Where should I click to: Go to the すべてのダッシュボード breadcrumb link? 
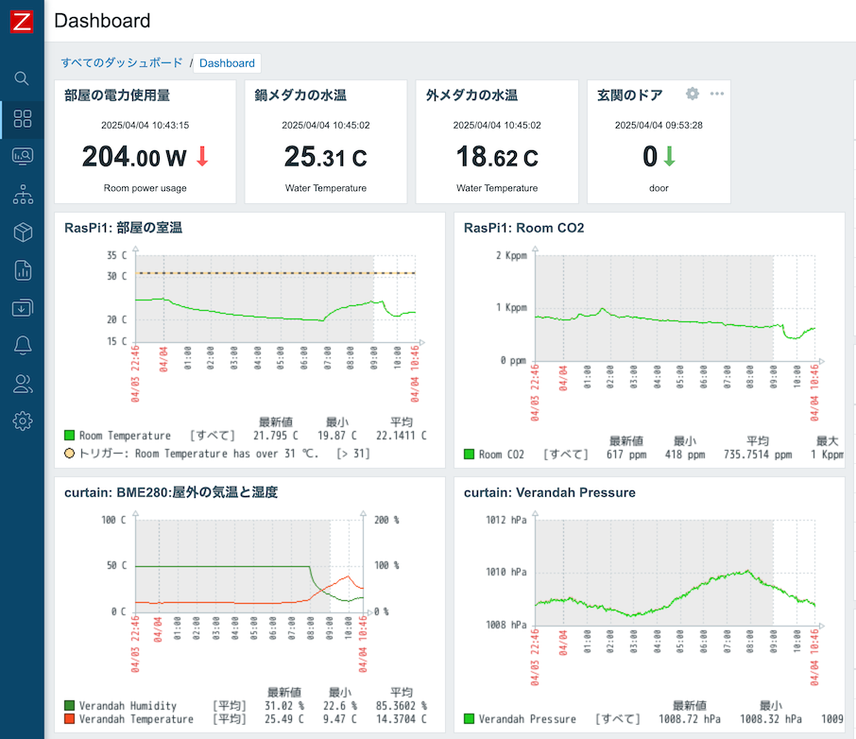[x=122, y=63]
